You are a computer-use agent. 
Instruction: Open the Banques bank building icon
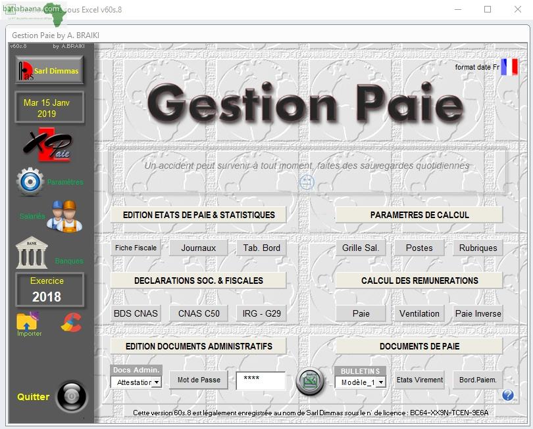click(x=32, y=252)
